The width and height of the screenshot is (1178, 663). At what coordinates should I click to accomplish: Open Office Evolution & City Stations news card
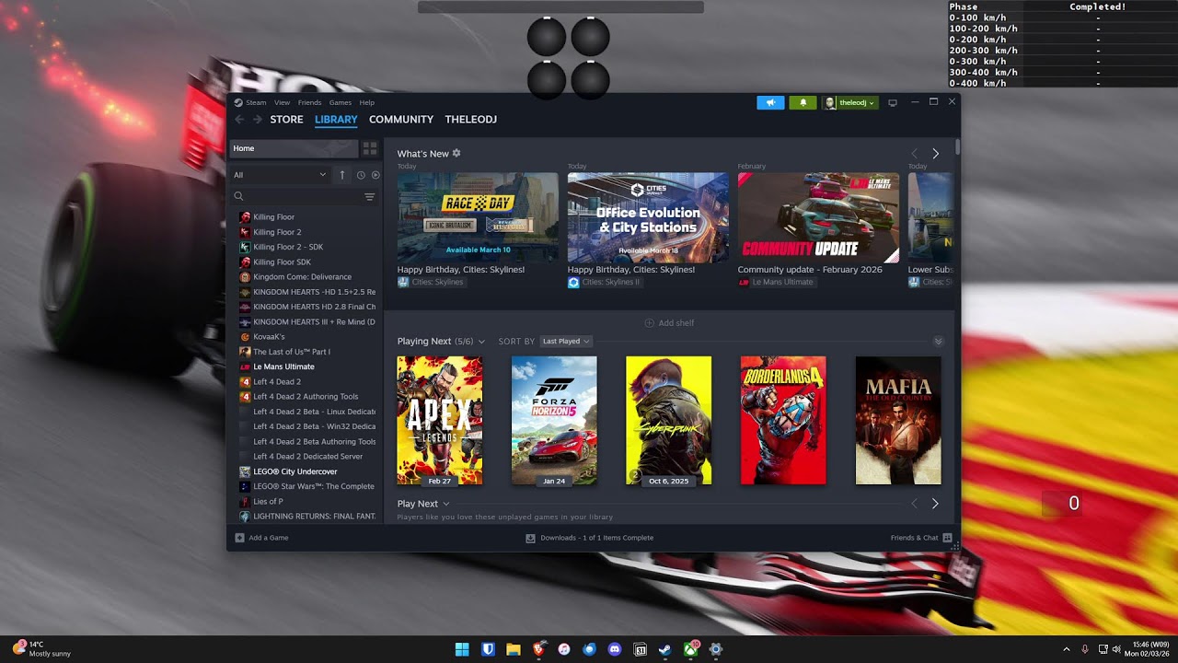click(648, 217)
